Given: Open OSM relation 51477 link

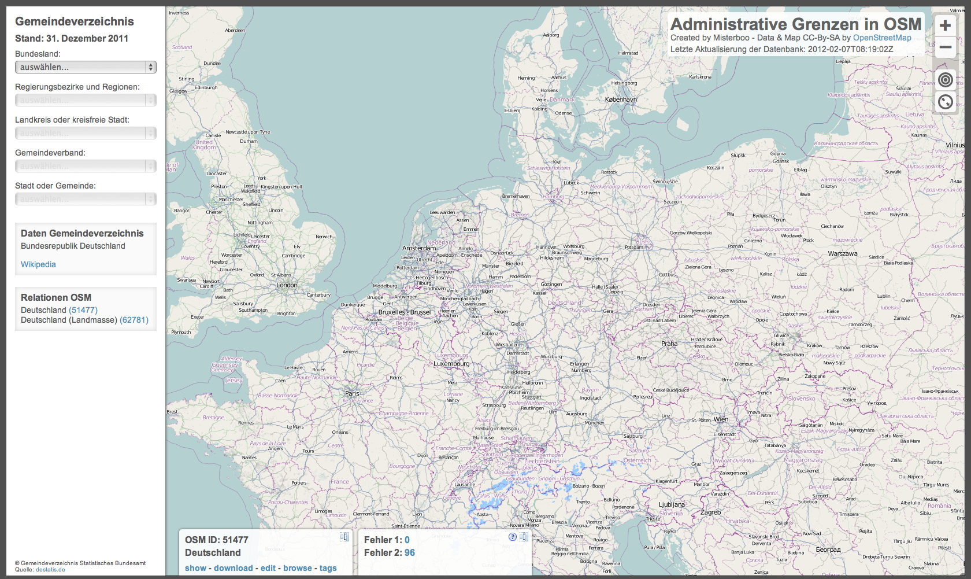Looking at the screenshot, I should 83,310.
